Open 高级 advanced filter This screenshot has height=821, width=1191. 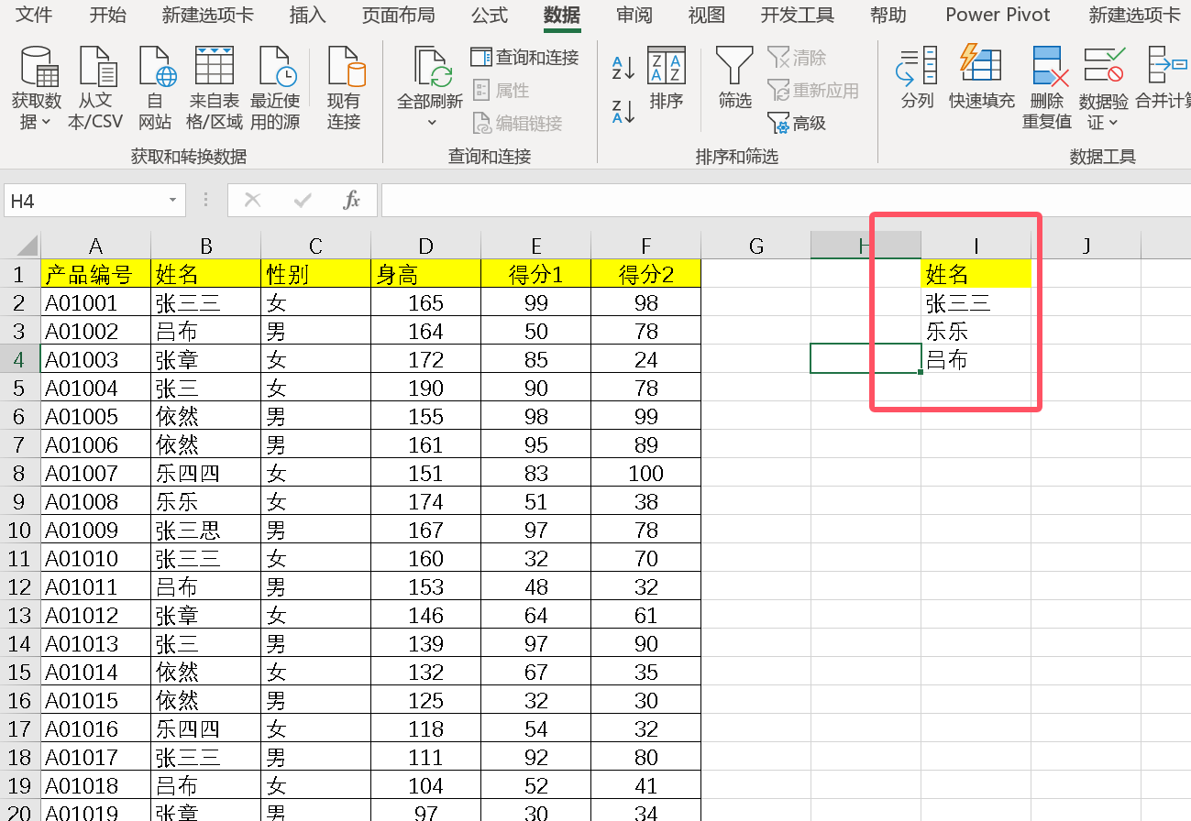[x=797, y=123]
